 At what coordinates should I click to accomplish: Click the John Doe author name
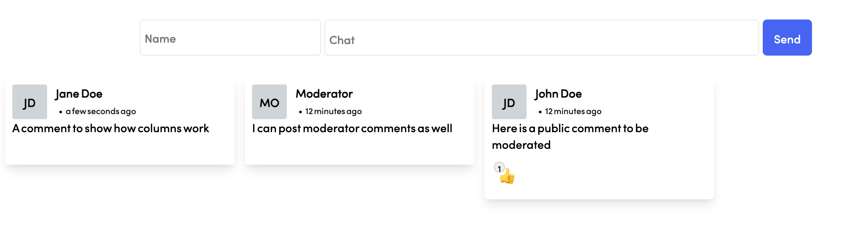point(558,94)
